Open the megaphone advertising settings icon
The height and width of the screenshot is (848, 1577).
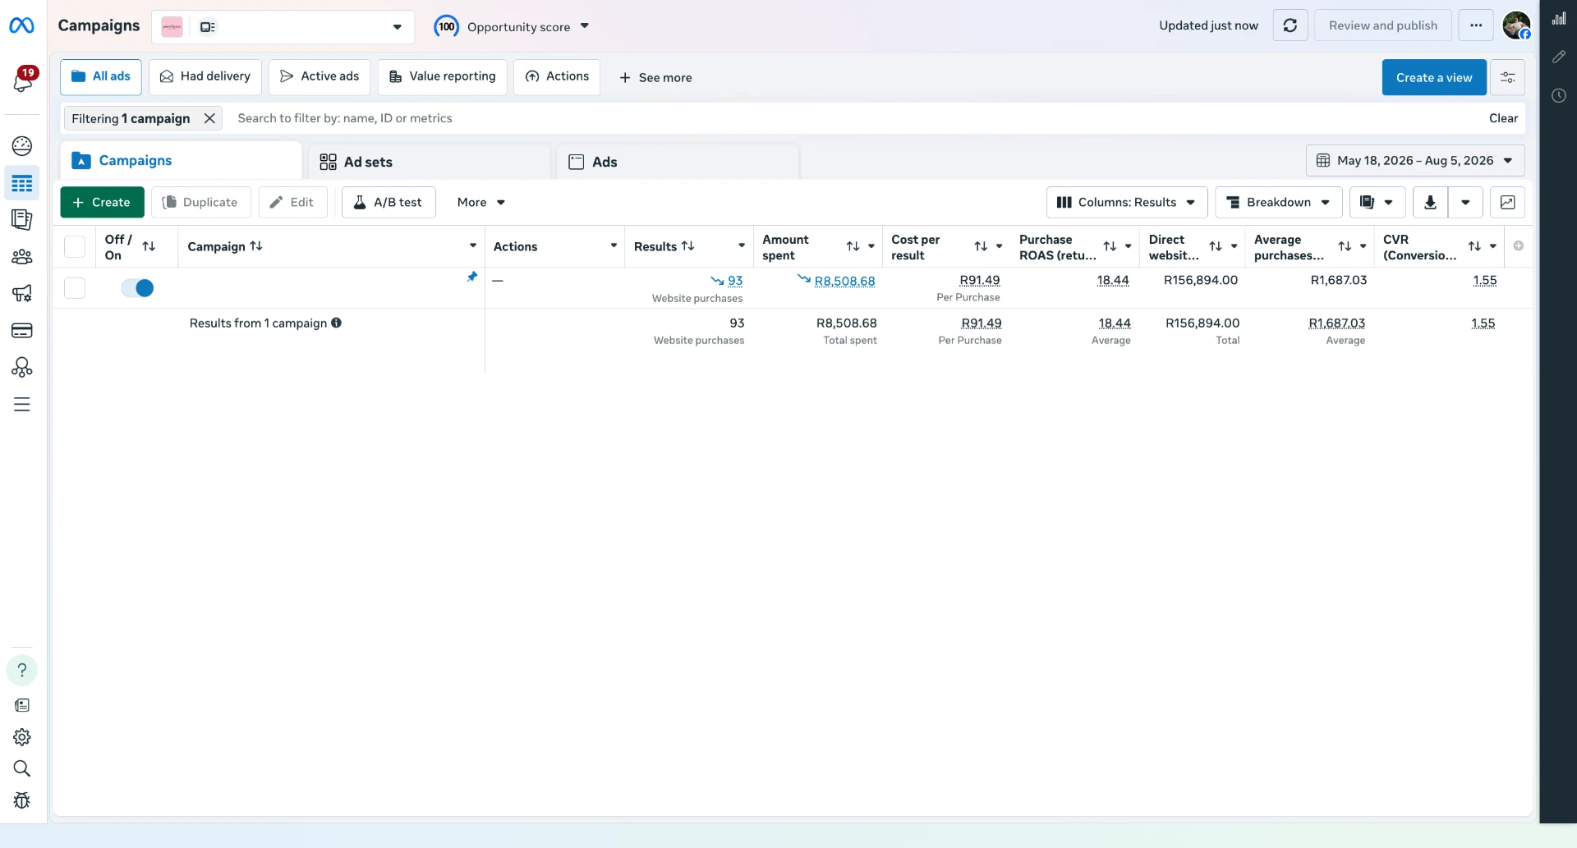tap(22, 293)
